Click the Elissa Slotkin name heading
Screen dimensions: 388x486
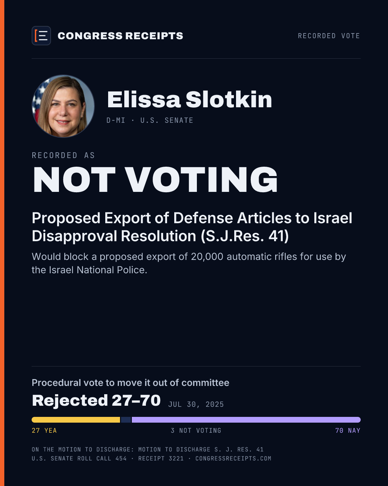click(189, 99)
